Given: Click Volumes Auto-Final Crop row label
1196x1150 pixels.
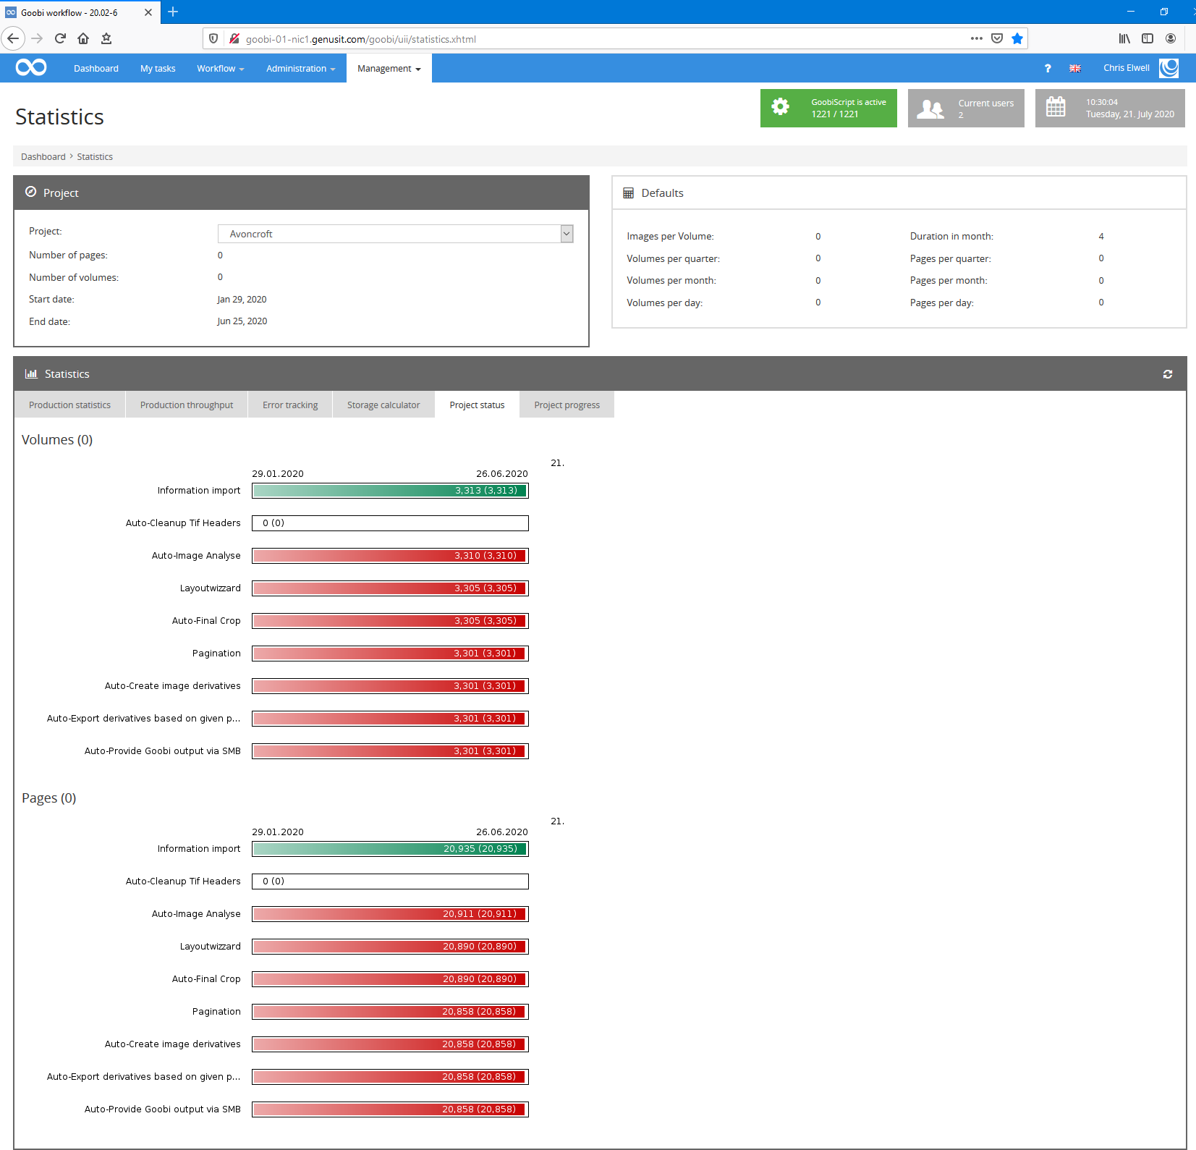Looking at the screenshot, I should coord(206,621).
